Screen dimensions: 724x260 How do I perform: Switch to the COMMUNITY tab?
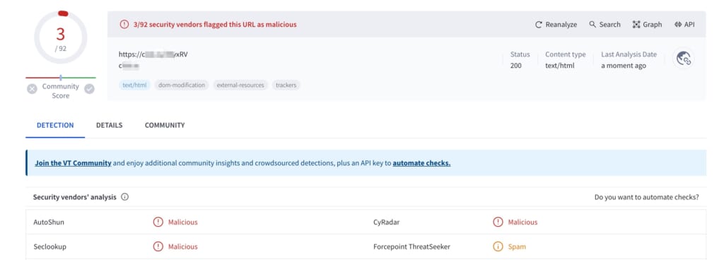(x=165, y=125)
